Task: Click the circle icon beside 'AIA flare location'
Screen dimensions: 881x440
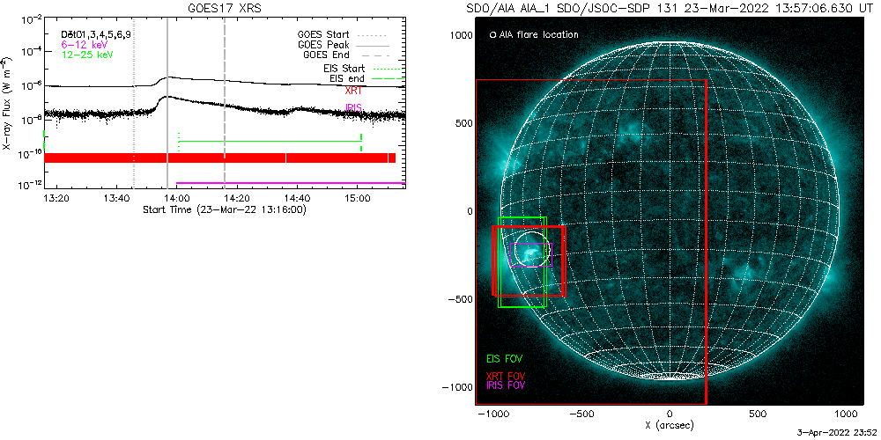Action: pos(492,35)
